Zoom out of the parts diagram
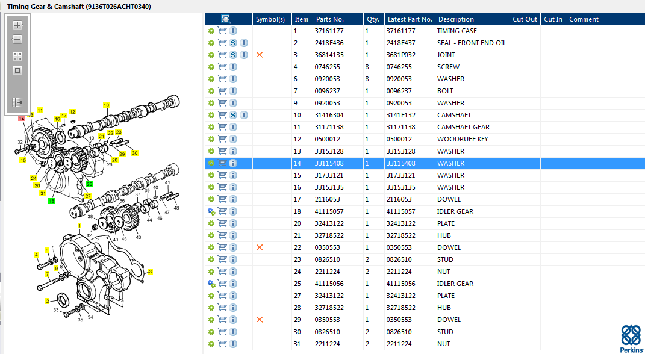 tap(17, 40)
